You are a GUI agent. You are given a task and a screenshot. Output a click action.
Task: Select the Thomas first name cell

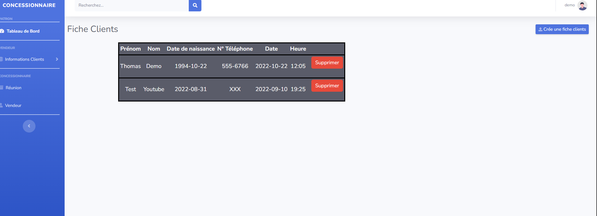tap(130, 66)
